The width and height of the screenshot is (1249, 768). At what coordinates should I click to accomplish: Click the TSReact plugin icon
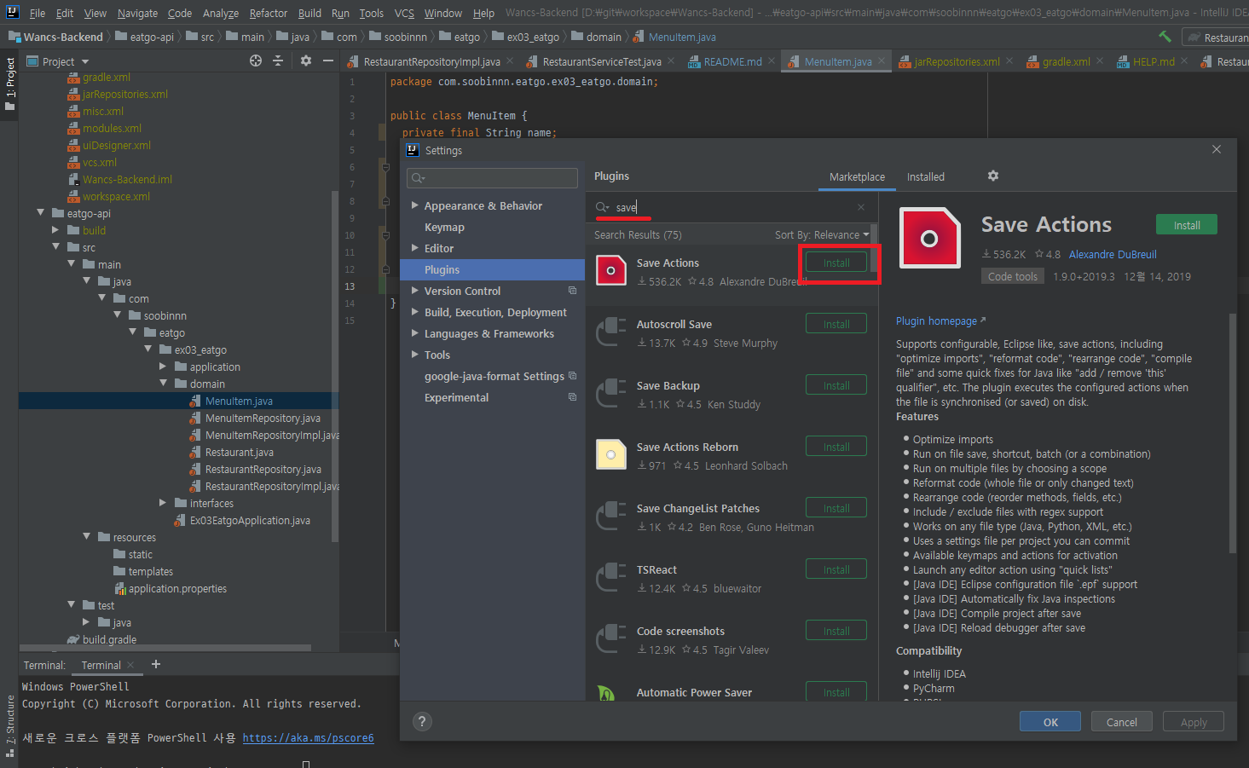[611, 577]
